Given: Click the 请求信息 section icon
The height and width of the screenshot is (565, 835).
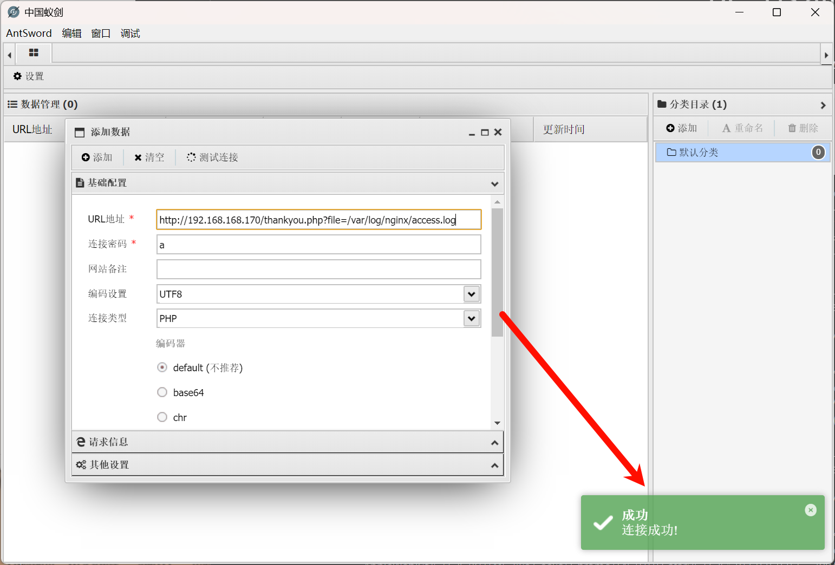Looking at the screenshot, I should (x=81, y=442).
